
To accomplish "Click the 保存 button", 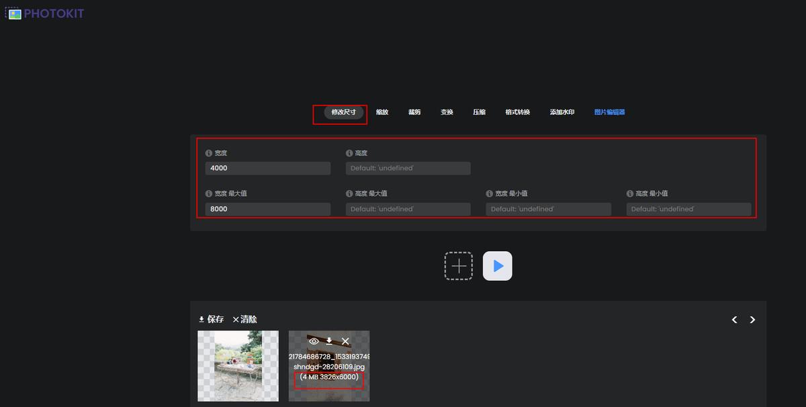I will pyautogui.click(x=211, y=320).
